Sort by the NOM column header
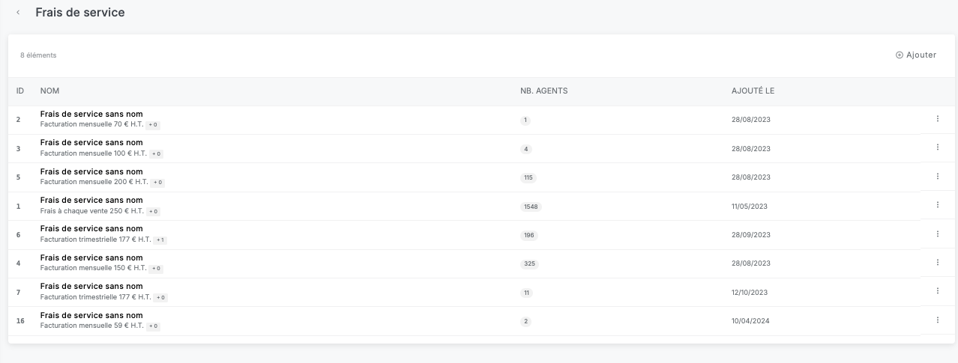The image size is (958, 363). [x=49, y=91]
